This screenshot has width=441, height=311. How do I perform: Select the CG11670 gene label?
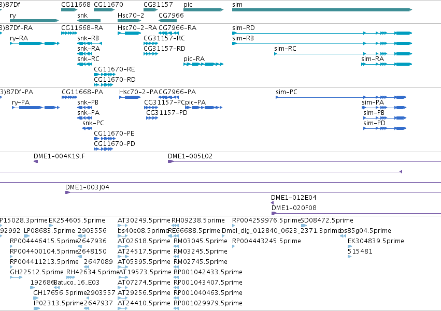(108, 5)
